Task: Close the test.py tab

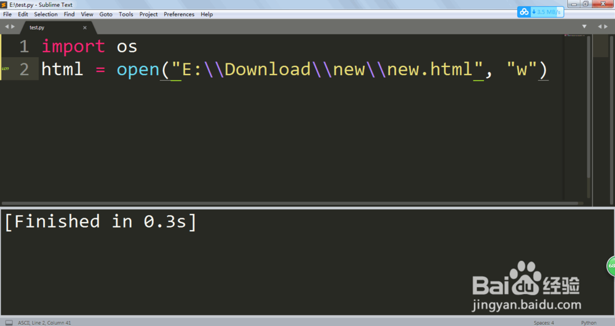Action: click(85, 28)
